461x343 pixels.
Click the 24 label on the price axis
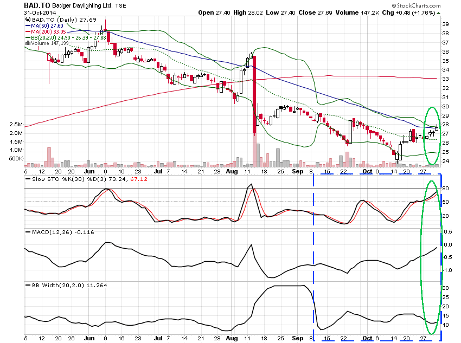point(445,161)
